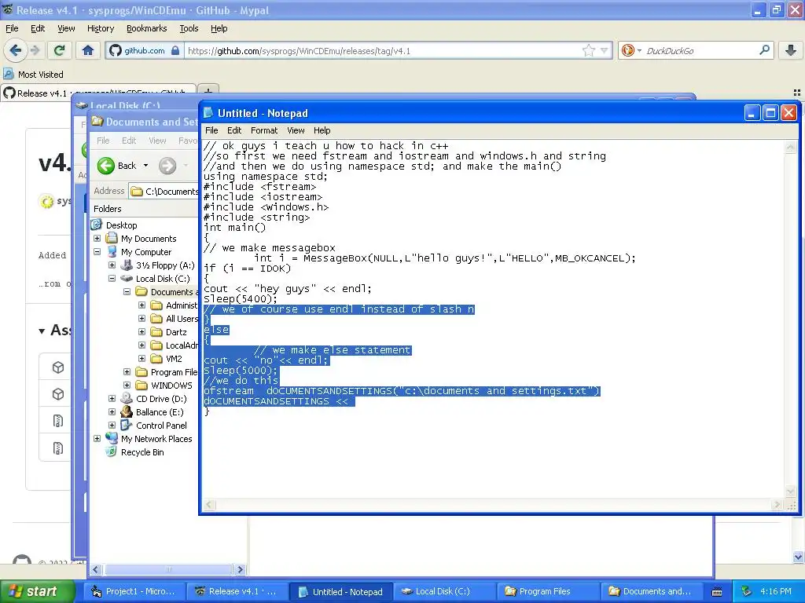Screen dimensions: 805x603
Task: Expand My Network Places node
Action: (97, 438)
